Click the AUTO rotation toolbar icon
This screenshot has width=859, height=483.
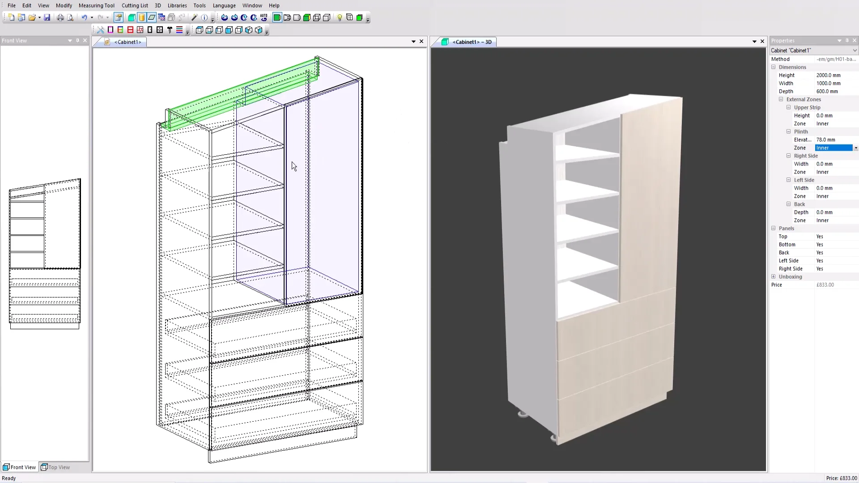point(264,17)
